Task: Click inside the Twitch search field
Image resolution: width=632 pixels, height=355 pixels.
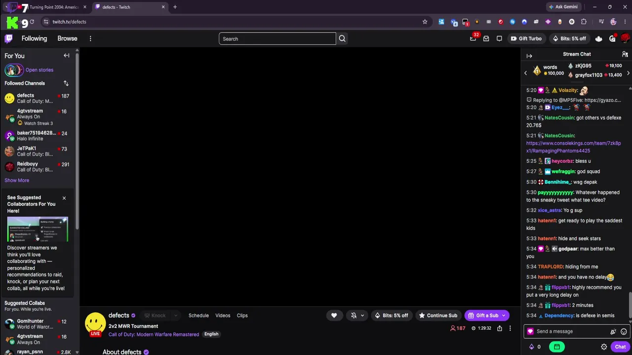Action: (x=277, y=38)
